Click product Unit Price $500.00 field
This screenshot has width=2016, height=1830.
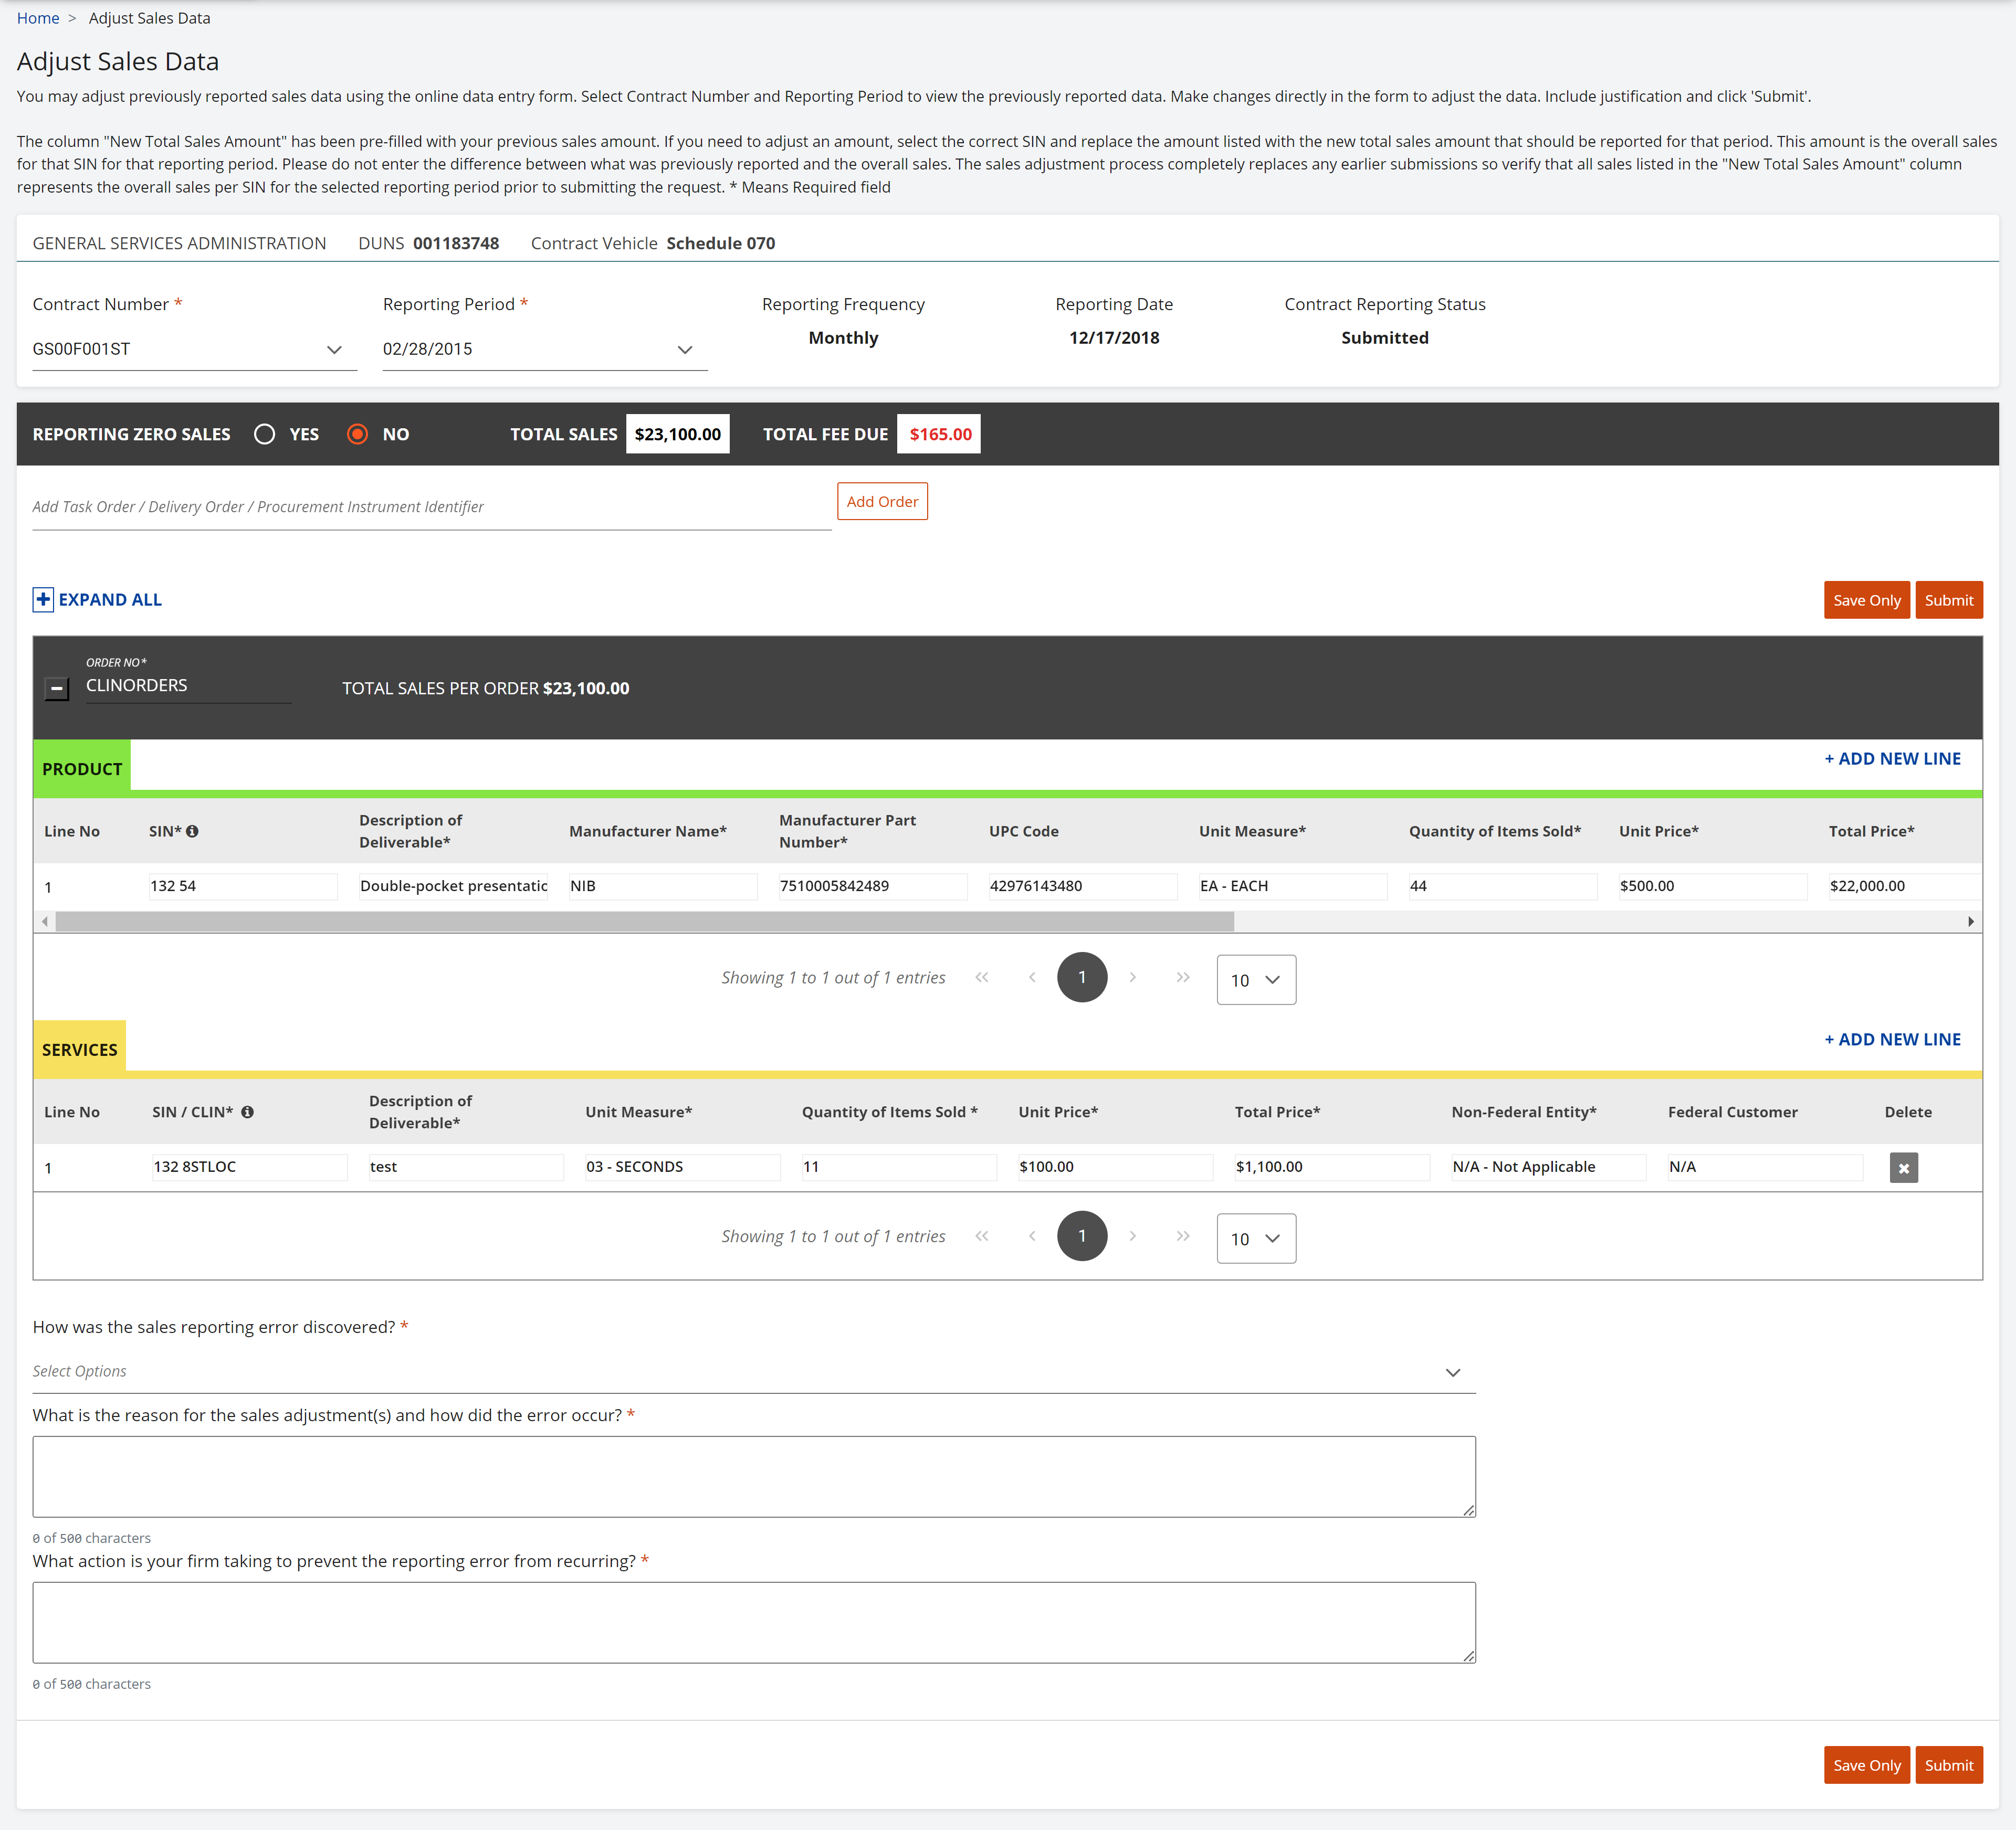1713,886
